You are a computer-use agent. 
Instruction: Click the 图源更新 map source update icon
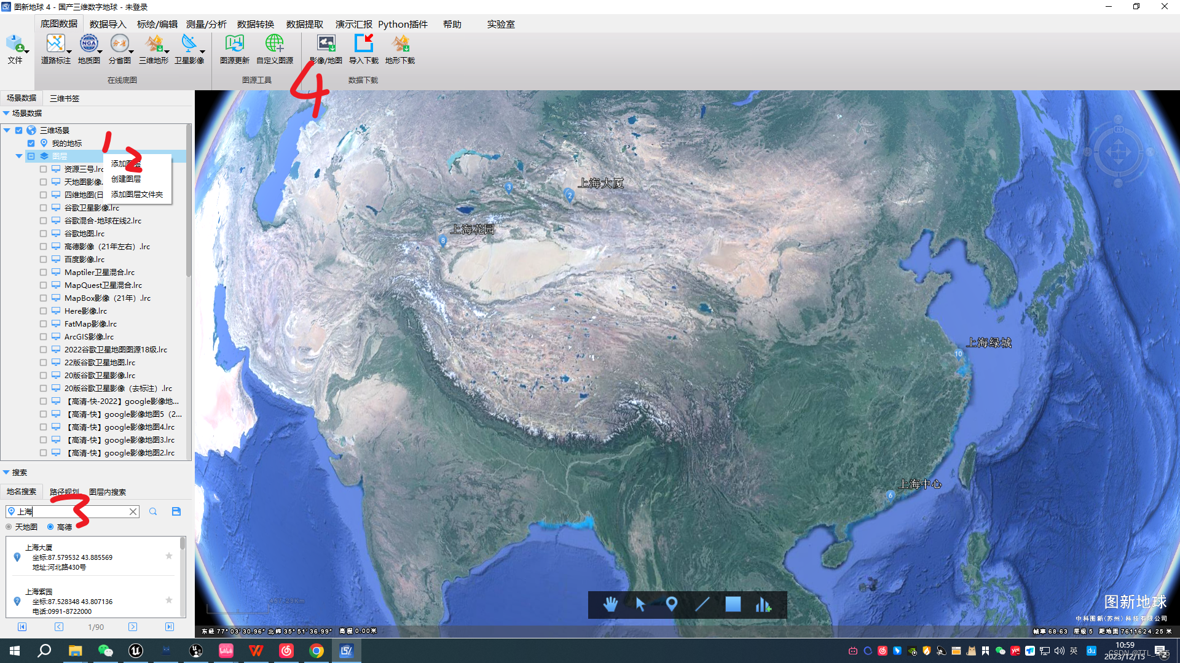234,44
